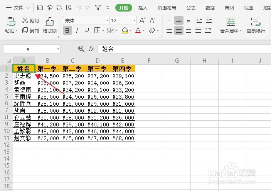
Task: Align text right
Action: click(189, 30)
